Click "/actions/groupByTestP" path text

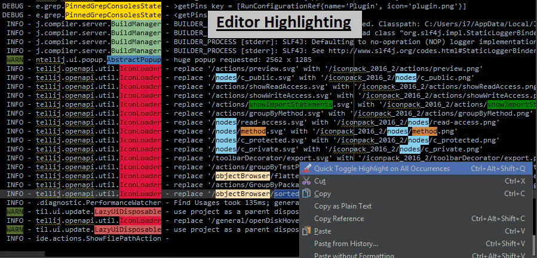coord(255,167)
